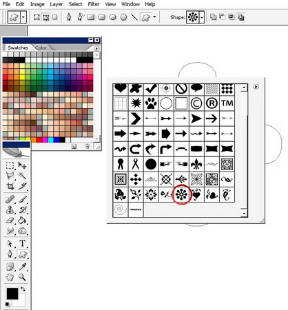Switch to the Color tab
The image size is (288, 310).
click(41, 48)
